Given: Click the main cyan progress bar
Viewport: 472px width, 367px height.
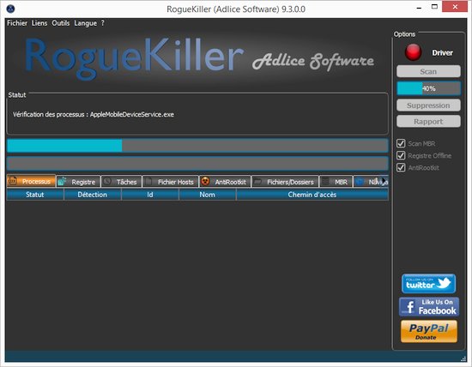Looking at the screenshot, I should (x=197, y=145).
